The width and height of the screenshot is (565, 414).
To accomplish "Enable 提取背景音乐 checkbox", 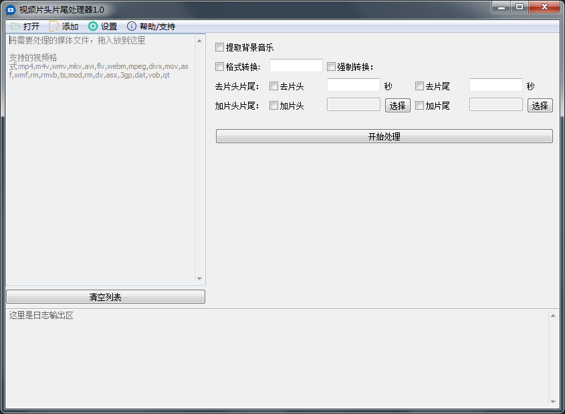I will click(x=219, y=47).
